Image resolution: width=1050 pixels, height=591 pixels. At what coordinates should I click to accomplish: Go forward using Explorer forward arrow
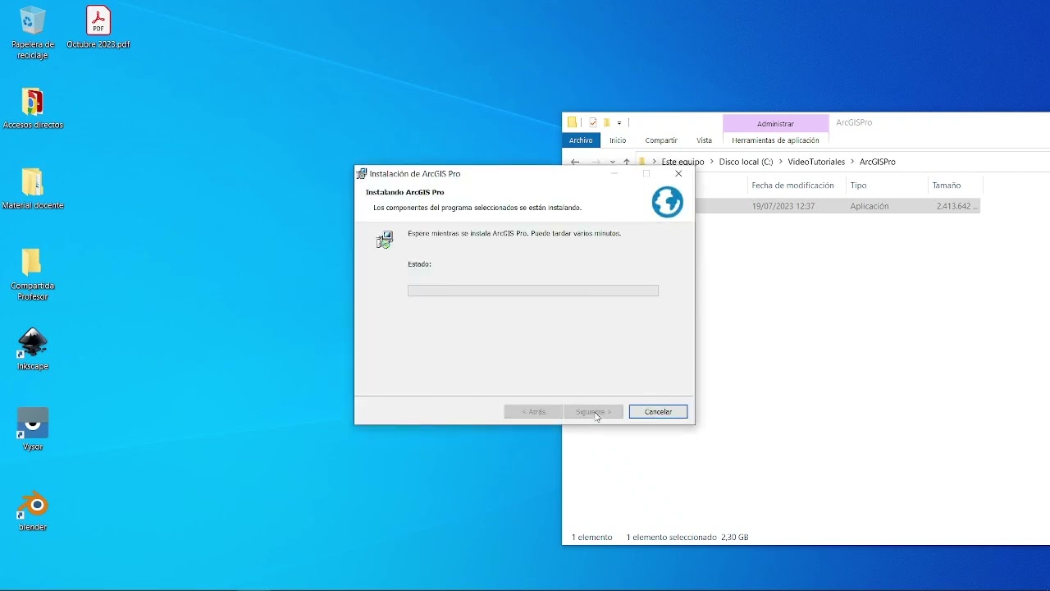pos(596,162)
